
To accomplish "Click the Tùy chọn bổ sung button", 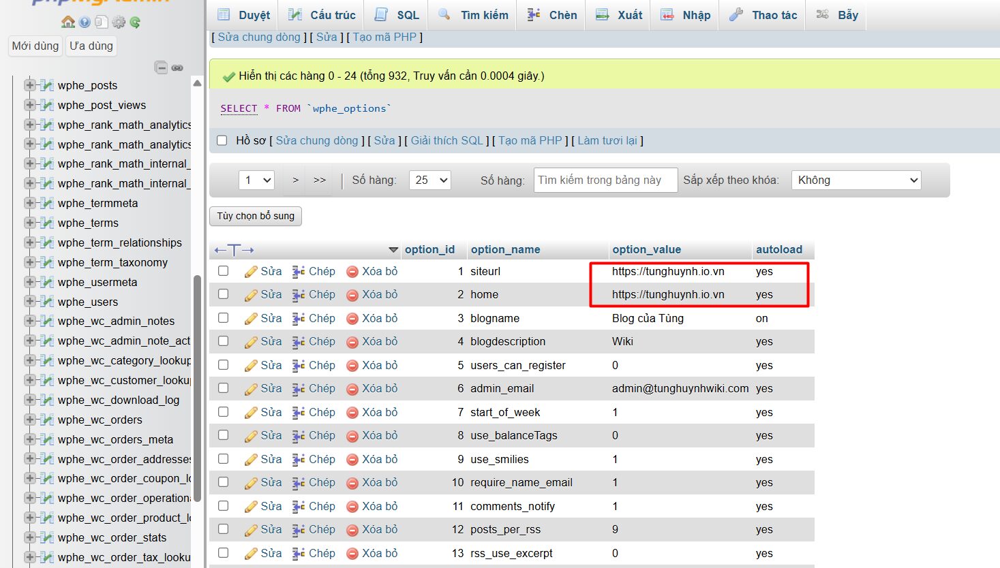I will [256, 216].
